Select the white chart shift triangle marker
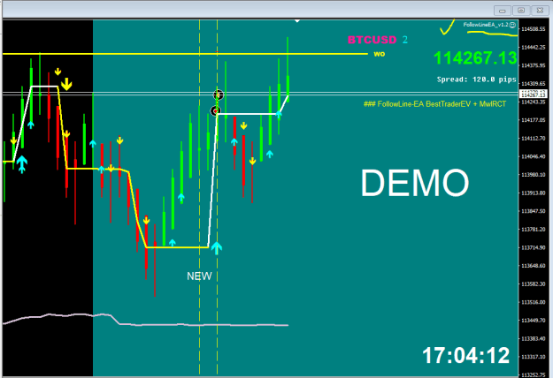The height and width of the screenshot is (378, 553). [x=297, y=21]
